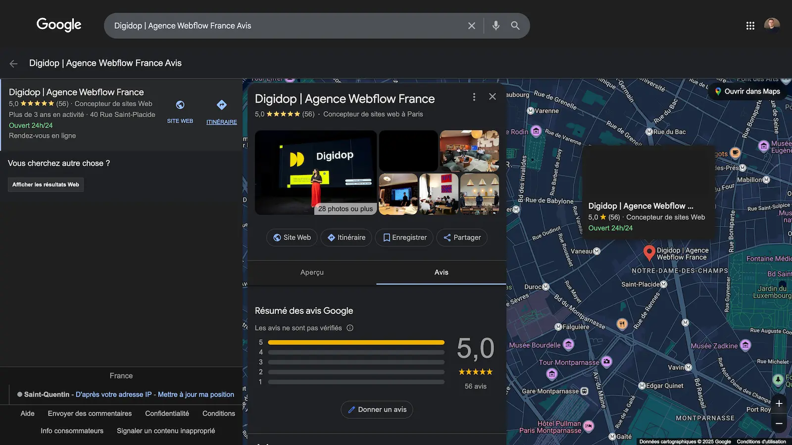
Task: Click 5-star rating bar
Action: pos(356,342)
